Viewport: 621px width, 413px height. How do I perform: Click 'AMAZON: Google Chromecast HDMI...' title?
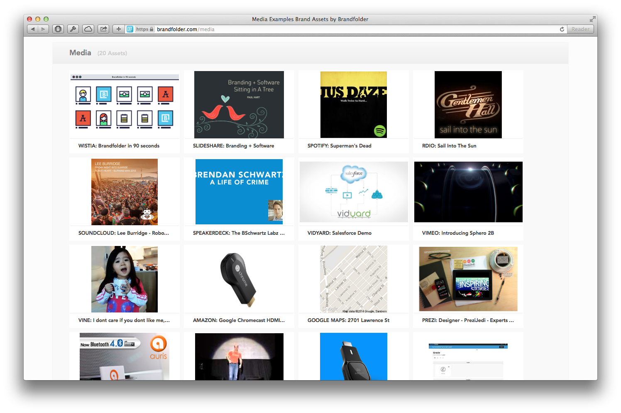tap(239, 320)
